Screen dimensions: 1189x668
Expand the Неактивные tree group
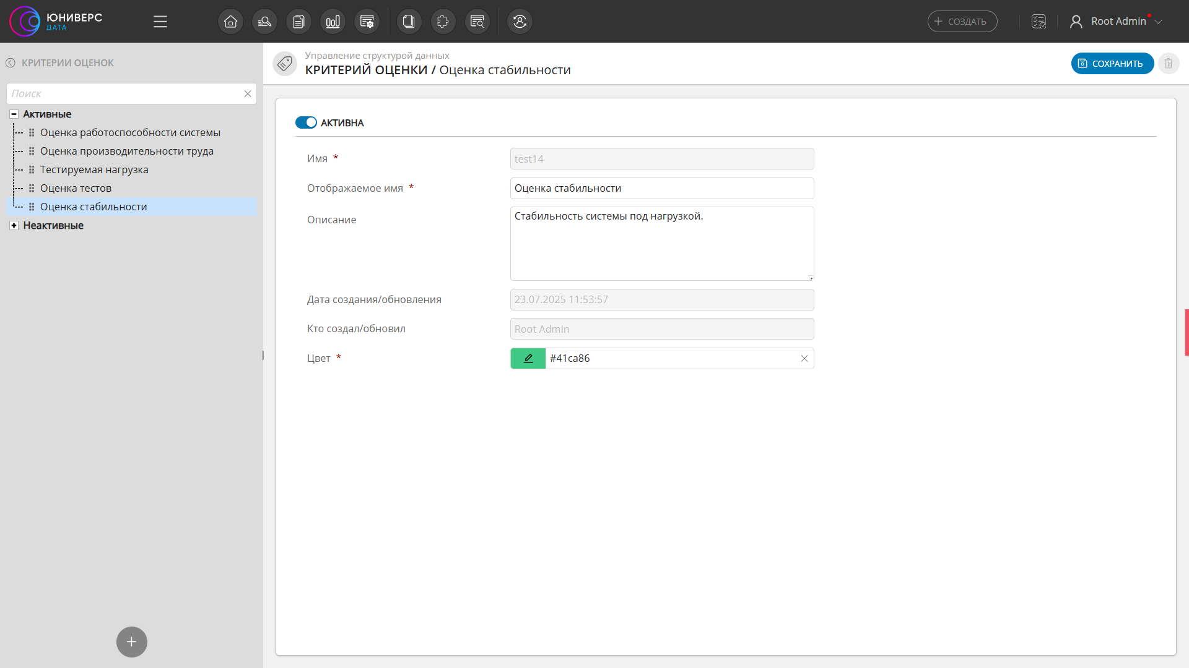[14, 225]
